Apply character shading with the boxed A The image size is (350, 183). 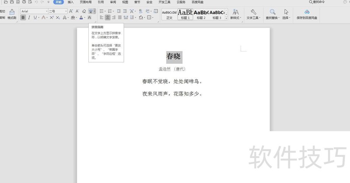click(x=90, y=17)
